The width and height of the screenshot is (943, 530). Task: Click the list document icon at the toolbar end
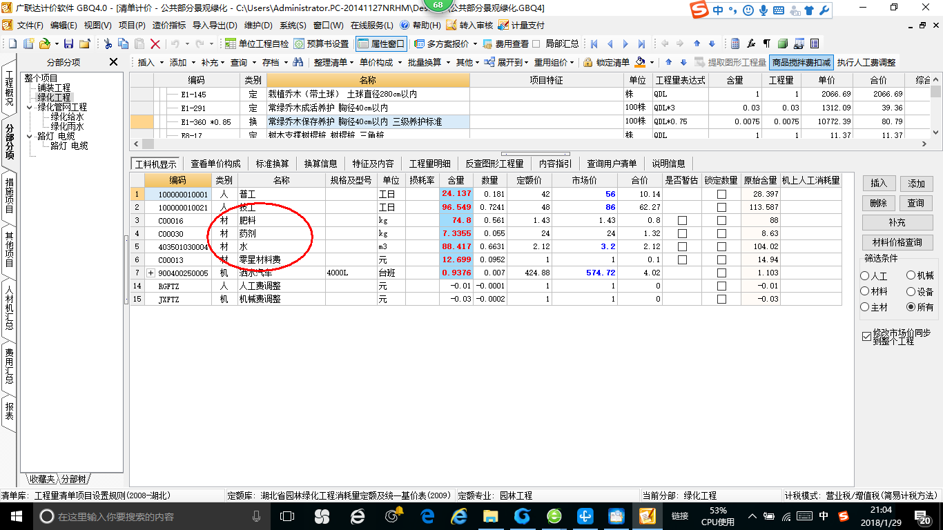point(815,43)
